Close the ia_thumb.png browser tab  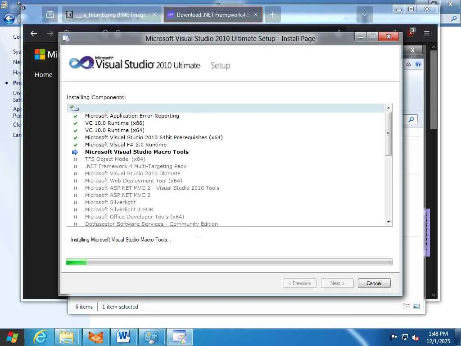pyautogui.click(x=155, y=14)
